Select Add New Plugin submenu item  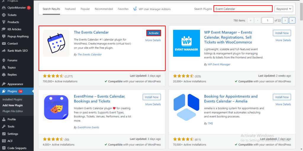pyautogui.click(x=12, y=105)
